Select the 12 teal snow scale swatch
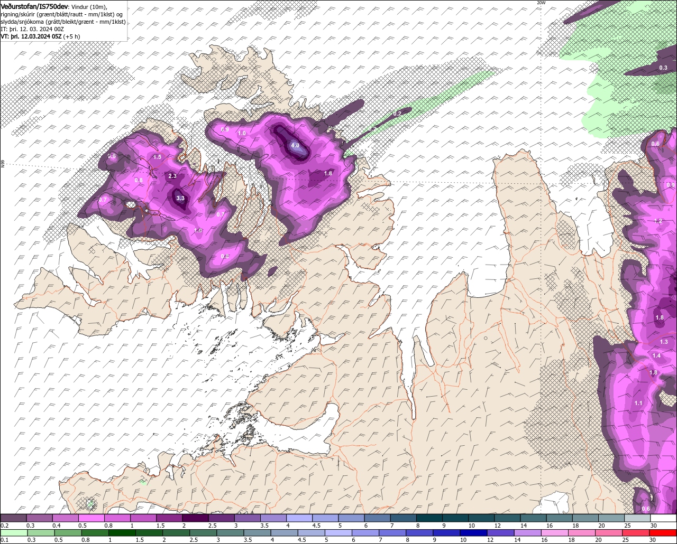Image resolution: width=677 pixels, height=544 pixels. click(x=507, y=518)
